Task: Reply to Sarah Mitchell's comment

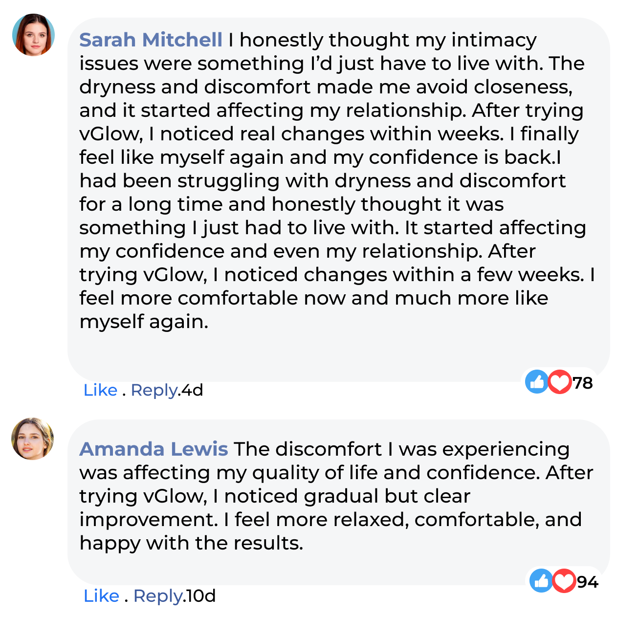Action: point(154,390)
